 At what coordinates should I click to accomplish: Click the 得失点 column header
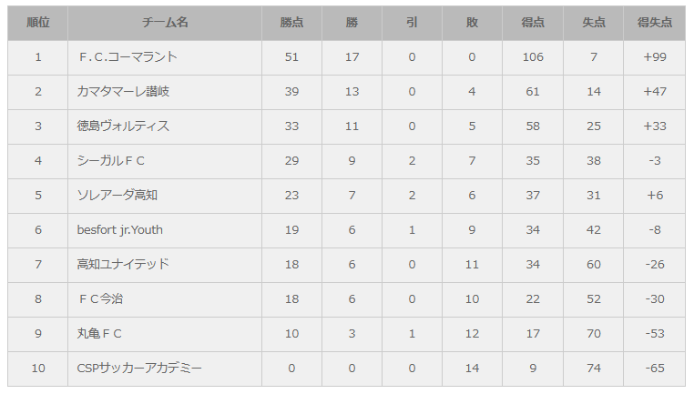pos(655,23)
